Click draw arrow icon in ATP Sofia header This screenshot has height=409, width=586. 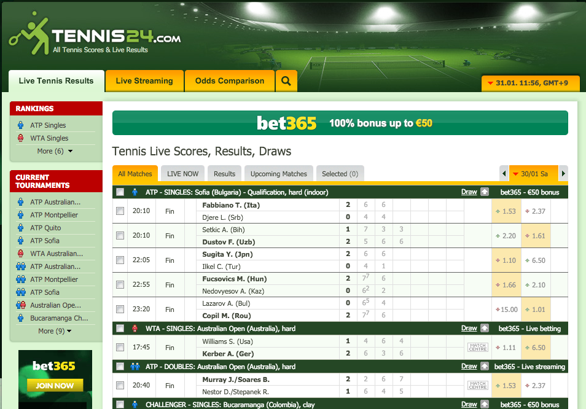485,192
